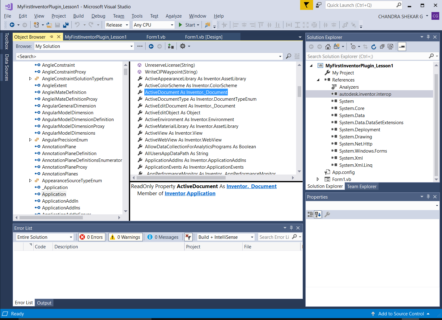Click the Object Browser search magnifier icon
The width and height of the screenshot is (442, 320).
(288, 56)
